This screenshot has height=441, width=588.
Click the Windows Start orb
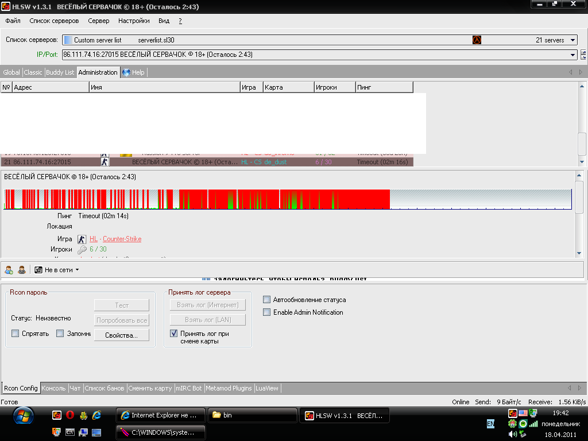[23, 416]
